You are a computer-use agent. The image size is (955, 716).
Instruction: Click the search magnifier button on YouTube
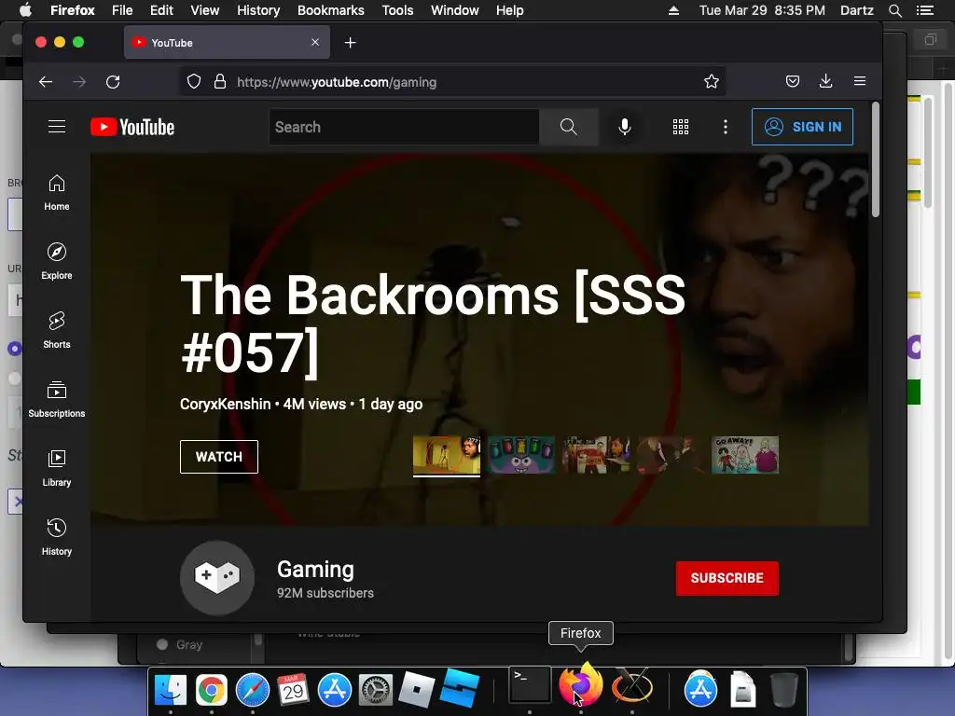pos(568,127)
